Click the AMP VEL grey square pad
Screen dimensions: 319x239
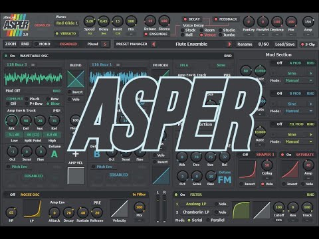click(x=76, y=176)
